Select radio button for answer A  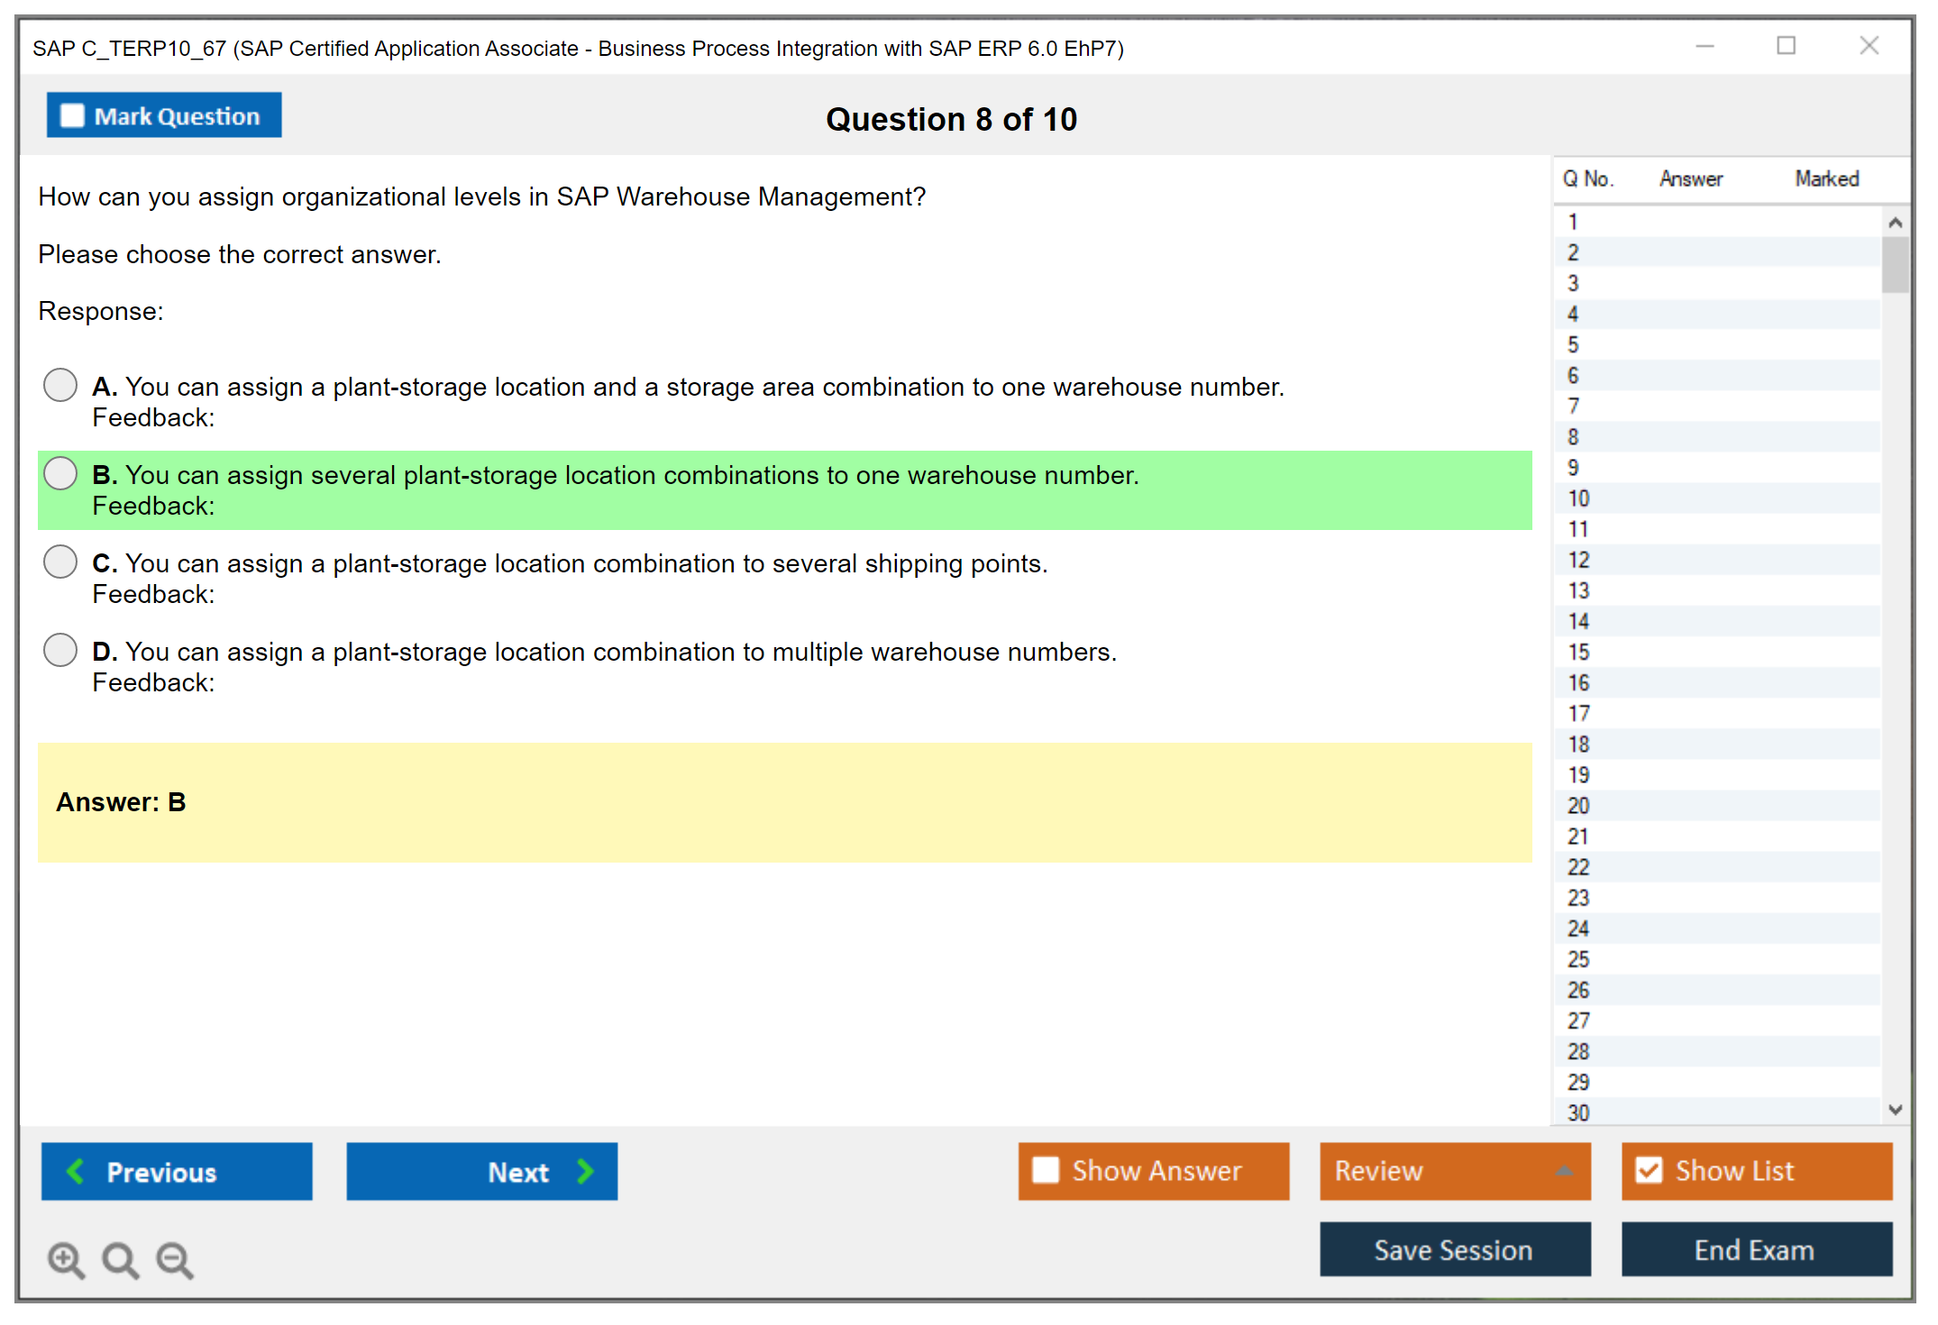(60, 385)
